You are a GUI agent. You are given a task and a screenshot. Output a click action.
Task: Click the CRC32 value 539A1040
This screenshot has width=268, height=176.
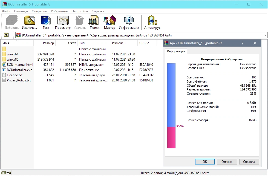[x=146, y=65]
